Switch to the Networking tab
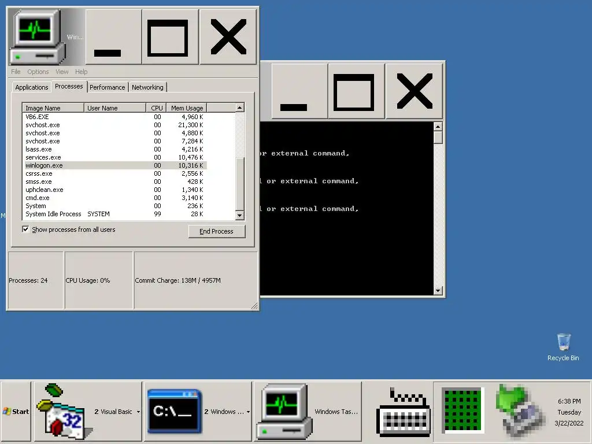592x444 pixels. (x=147, y=87)
